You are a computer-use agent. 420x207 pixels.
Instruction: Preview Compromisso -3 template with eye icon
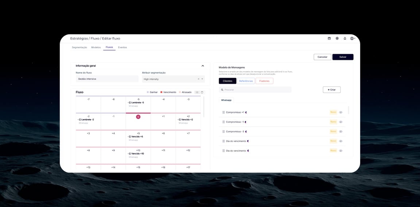click(341, 131)
